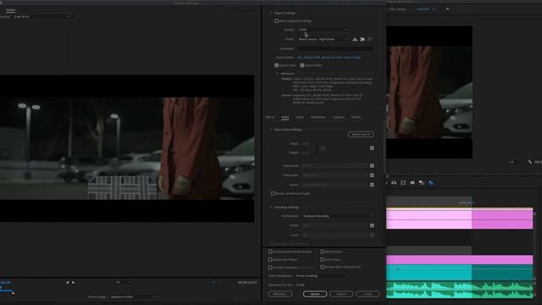The width and height of the screenshot is (542, 305).
Task: Toggle Match Sequence Settings checkbox
Action: coord(276,21)
